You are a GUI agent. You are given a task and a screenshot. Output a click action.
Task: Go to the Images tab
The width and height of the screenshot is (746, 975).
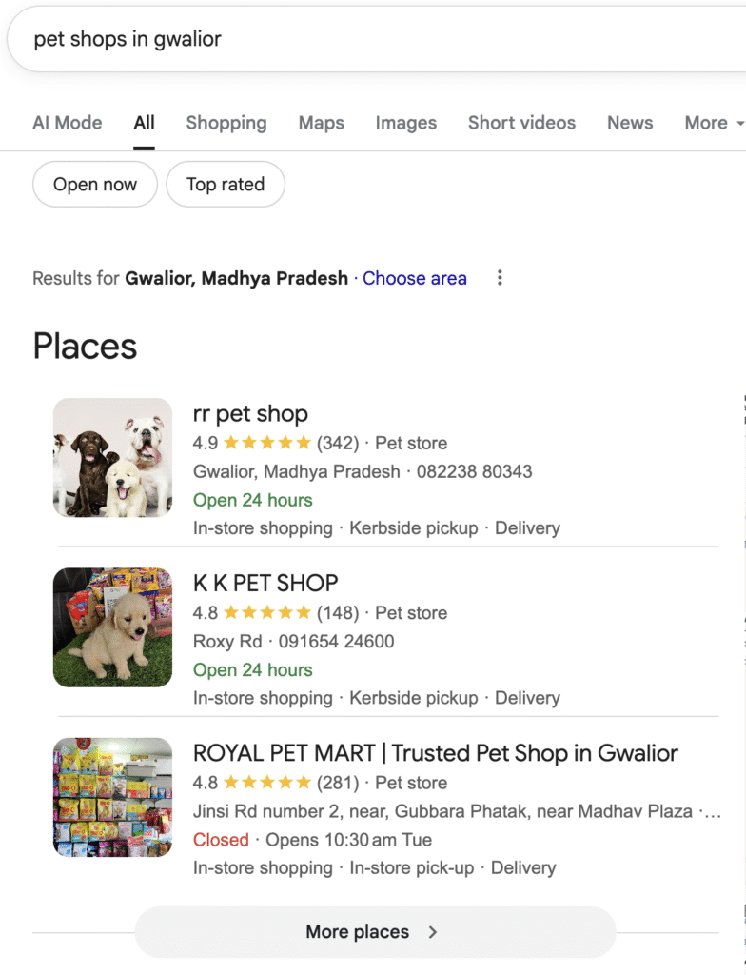click(x=406, y=123)
